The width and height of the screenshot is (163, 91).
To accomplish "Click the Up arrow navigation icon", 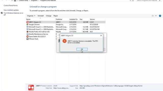I will [12, 1].
